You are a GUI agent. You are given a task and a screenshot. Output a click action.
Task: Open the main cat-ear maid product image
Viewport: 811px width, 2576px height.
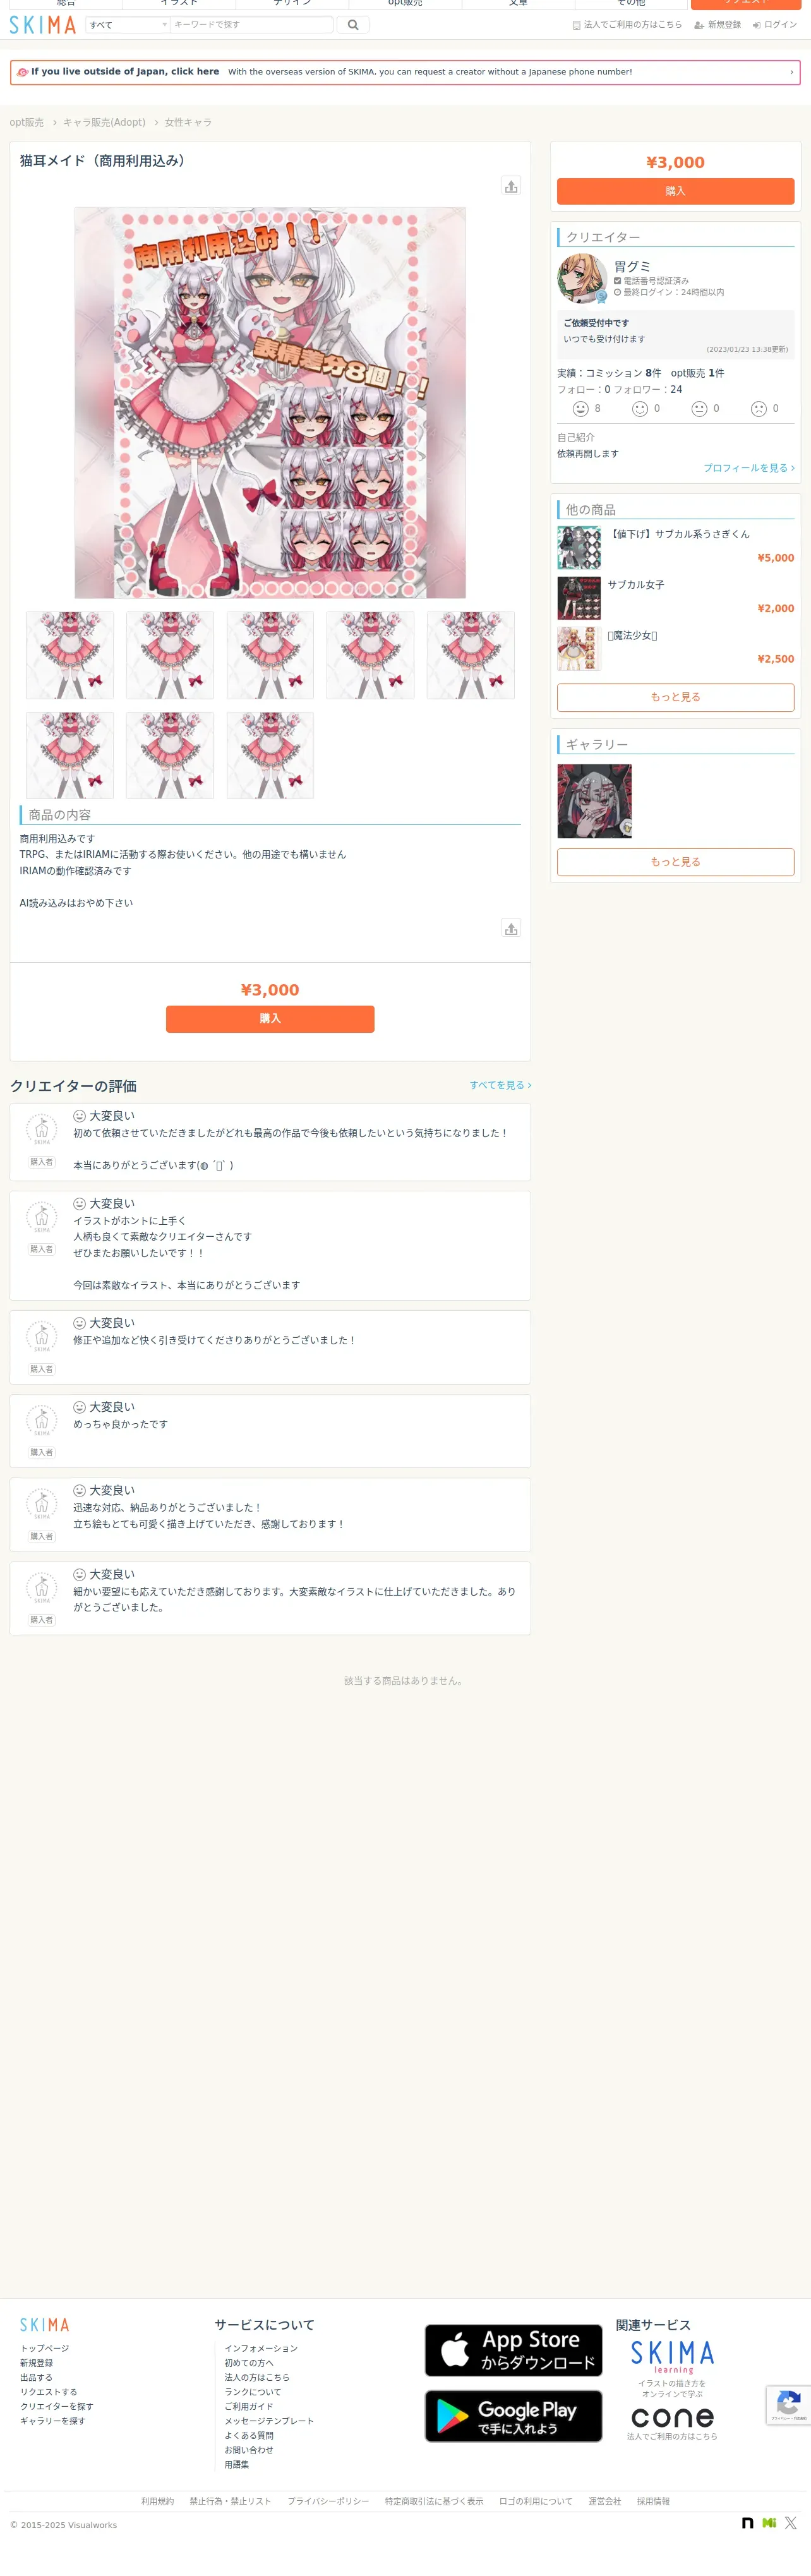270,403
